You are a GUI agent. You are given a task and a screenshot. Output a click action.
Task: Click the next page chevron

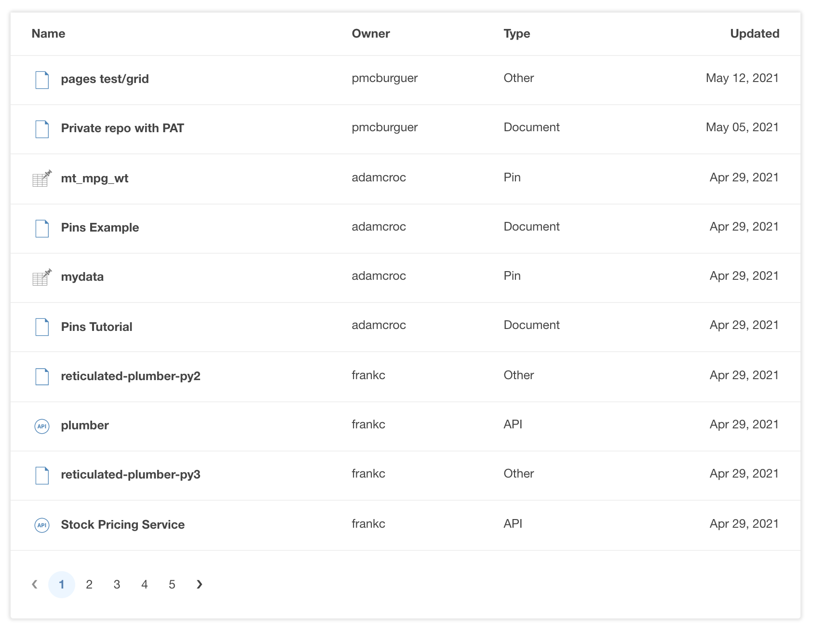coord(199,584)
